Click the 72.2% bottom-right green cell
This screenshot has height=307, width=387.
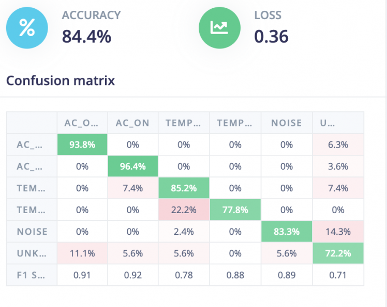pos(338,253)
